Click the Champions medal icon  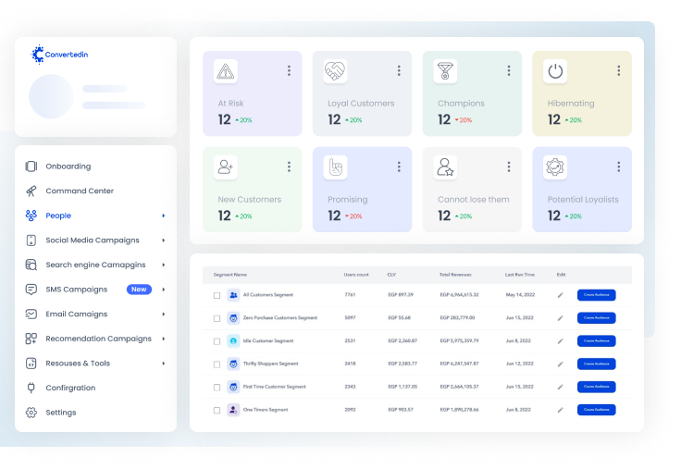[445, 71]
